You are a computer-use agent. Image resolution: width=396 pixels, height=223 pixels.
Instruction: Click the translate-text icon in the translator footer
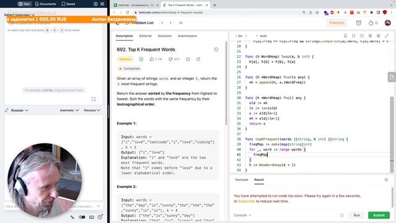[72, 217]
